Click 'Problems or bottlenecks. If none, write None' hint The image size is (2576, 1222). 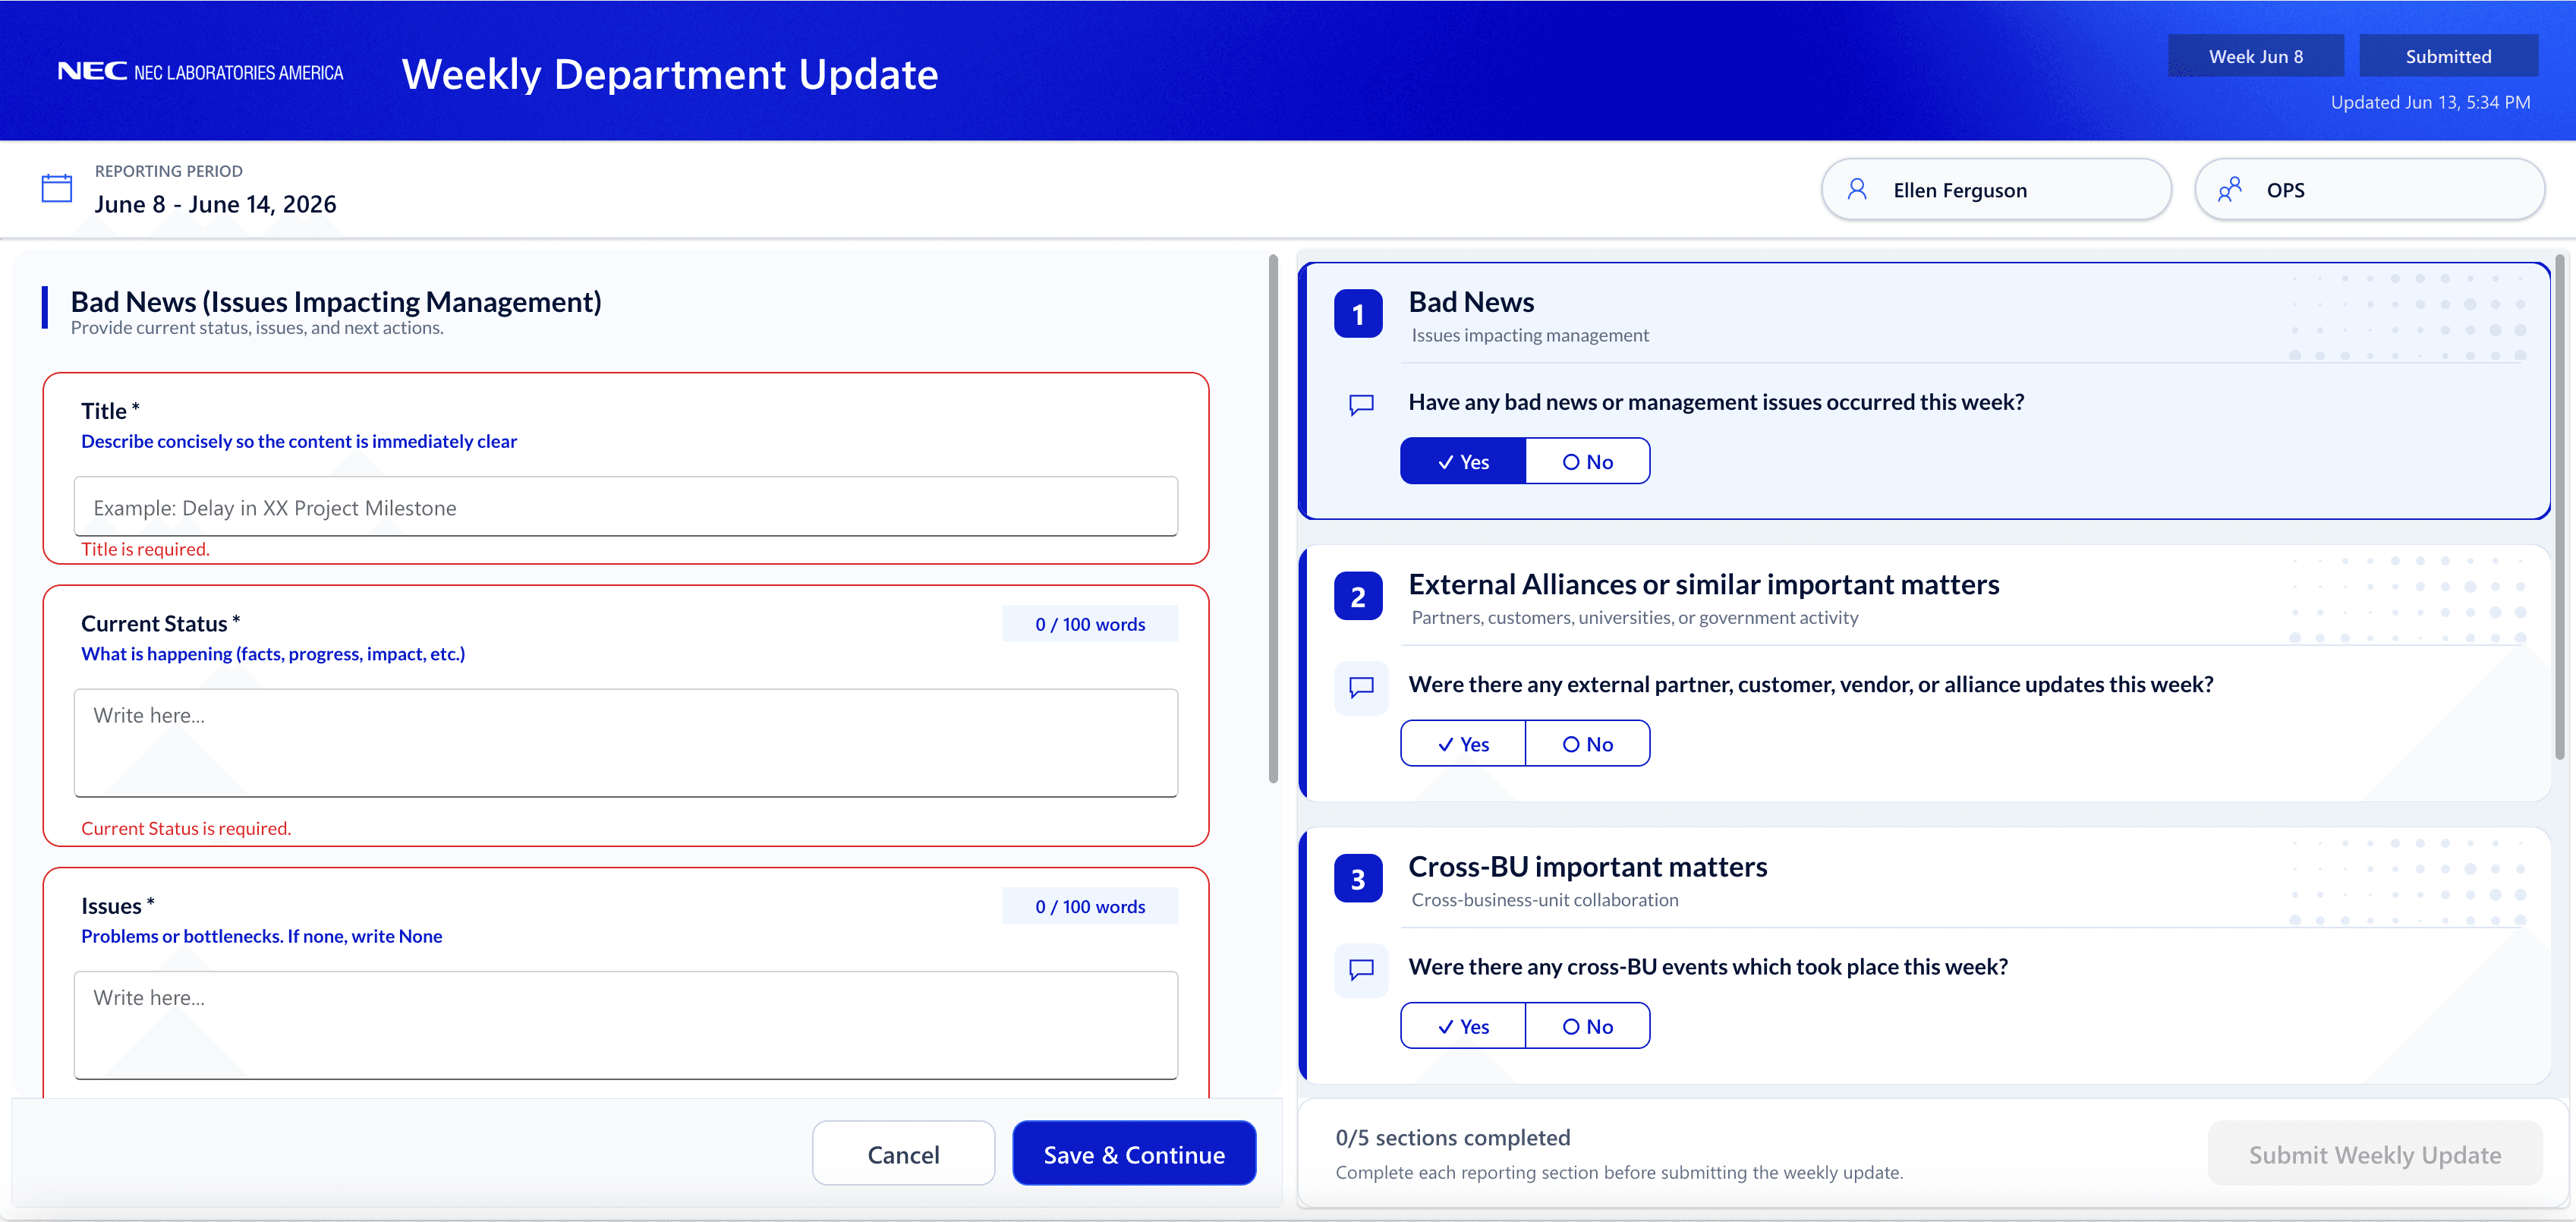pos(262,936)
